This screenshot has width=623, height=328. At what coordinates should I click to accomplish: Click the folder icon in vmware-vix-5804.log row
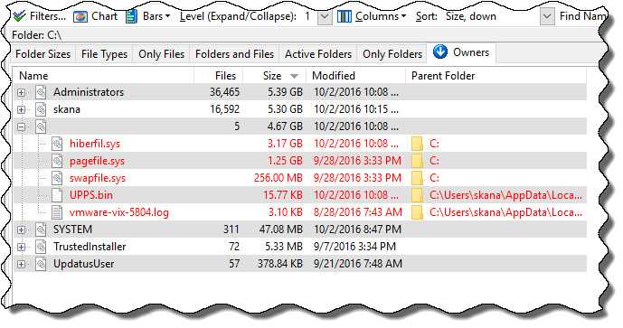(x=417, y=212)
